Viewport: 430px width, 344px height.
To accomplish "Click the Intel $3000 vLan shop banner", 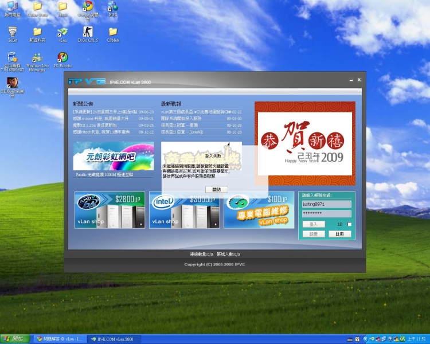I will pyautogui.click(x=184, y=210).
